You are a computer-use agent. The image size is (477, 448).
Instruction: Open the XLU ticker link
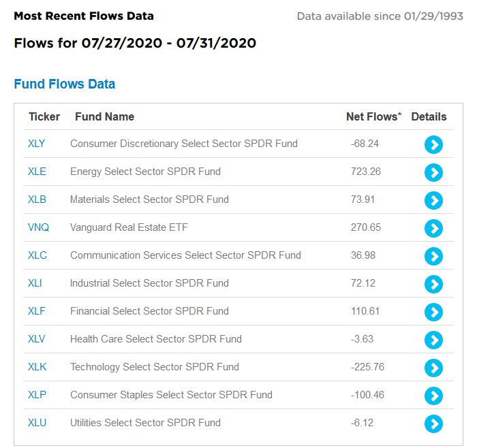click(37, 423)
